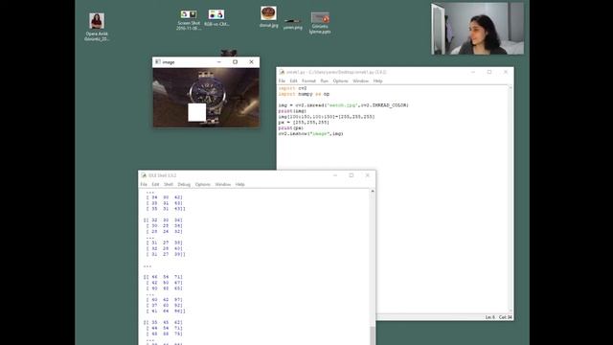Image resolution: width=613 pixels, height=345 pixels.
Task: Click the img[100:150,100:150] assignment line
Action: tap(327, 117)
